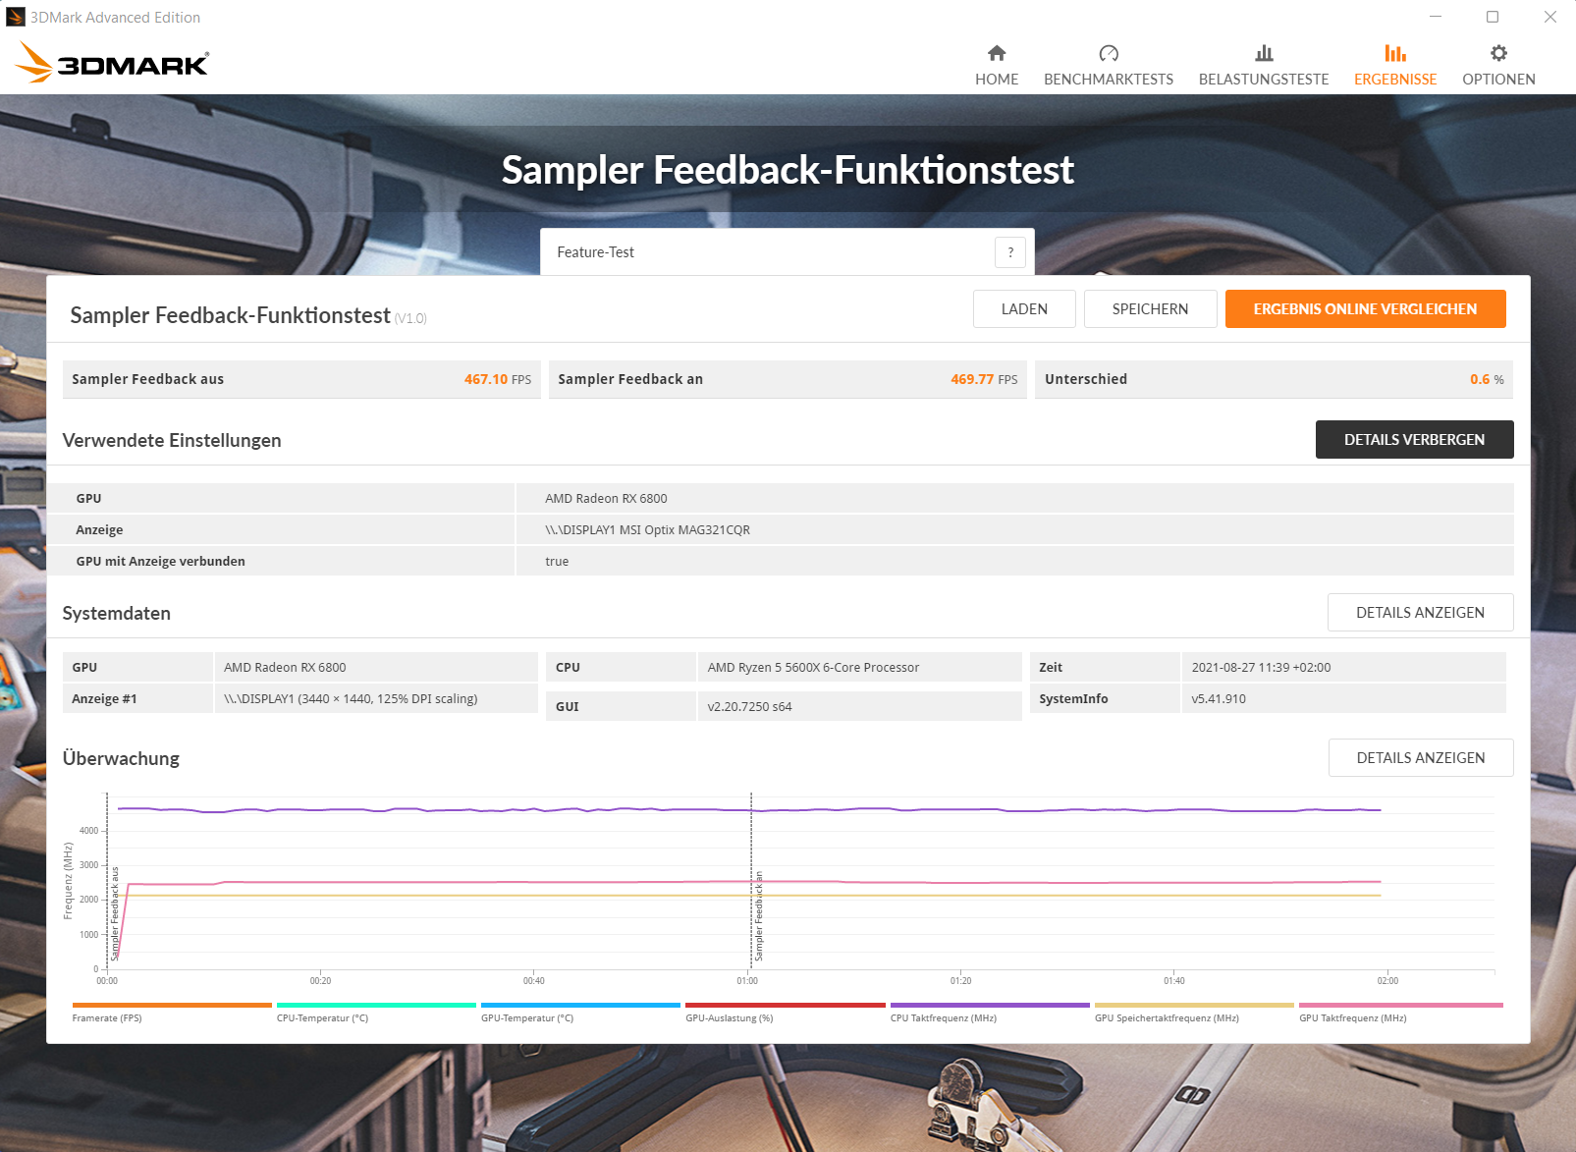Collapse settings with DETAILS VERBERGEN
This screenshot has height=1152, width=1576.
click(x=1414, y=439)
